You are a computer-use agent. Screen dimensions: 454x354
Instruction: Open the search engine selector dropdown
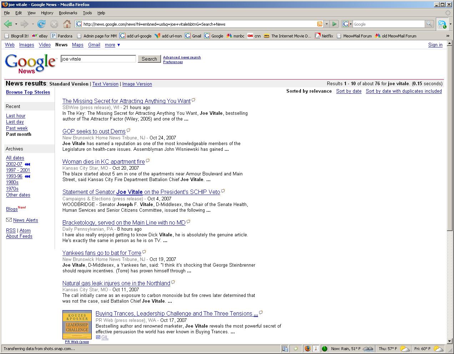coord(347,24)
